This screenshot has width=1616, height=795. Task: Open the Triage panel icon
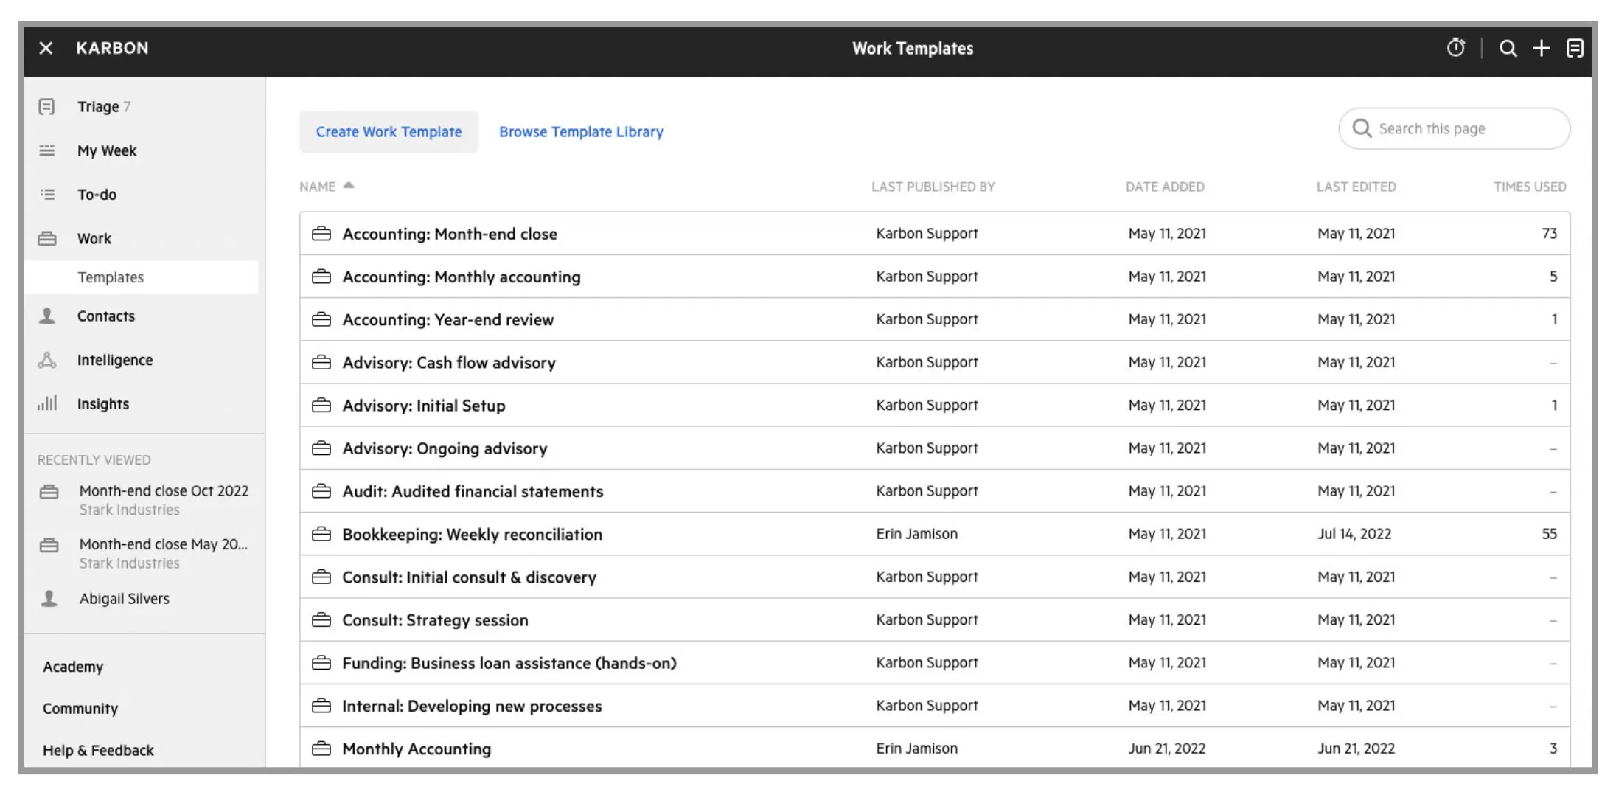(47, 106)
